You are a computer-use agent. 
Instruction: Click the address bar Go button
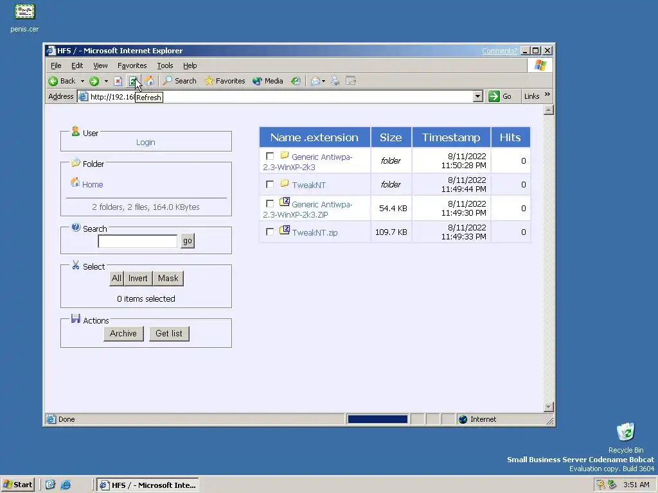click(500, 96)
